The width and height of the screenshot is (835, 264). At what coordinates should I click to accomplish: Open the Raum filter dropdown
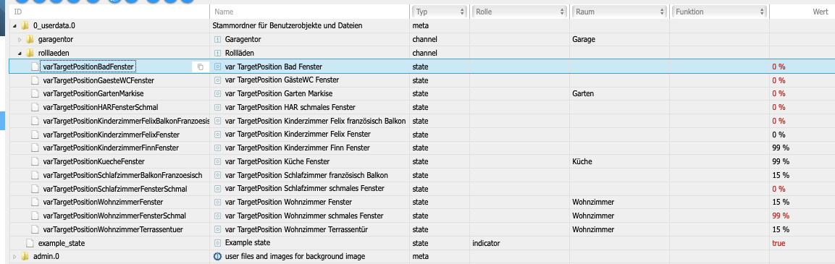(x=618, y=11)
